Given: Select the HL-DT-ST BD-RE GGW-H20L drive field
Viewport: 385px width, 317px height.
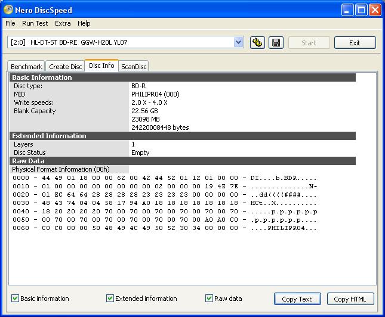Looking at the screenshot, I should [x=125, y=42].
